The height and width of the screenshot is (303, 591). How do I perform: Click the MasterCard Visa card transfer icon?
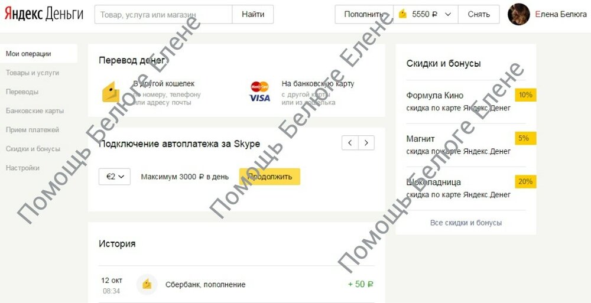[x=260, y=92]
